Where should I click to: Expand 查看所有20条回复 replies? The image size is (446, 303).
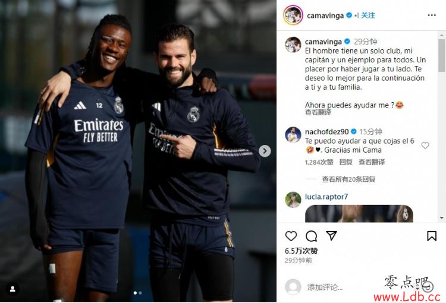(x=348, y=179)
